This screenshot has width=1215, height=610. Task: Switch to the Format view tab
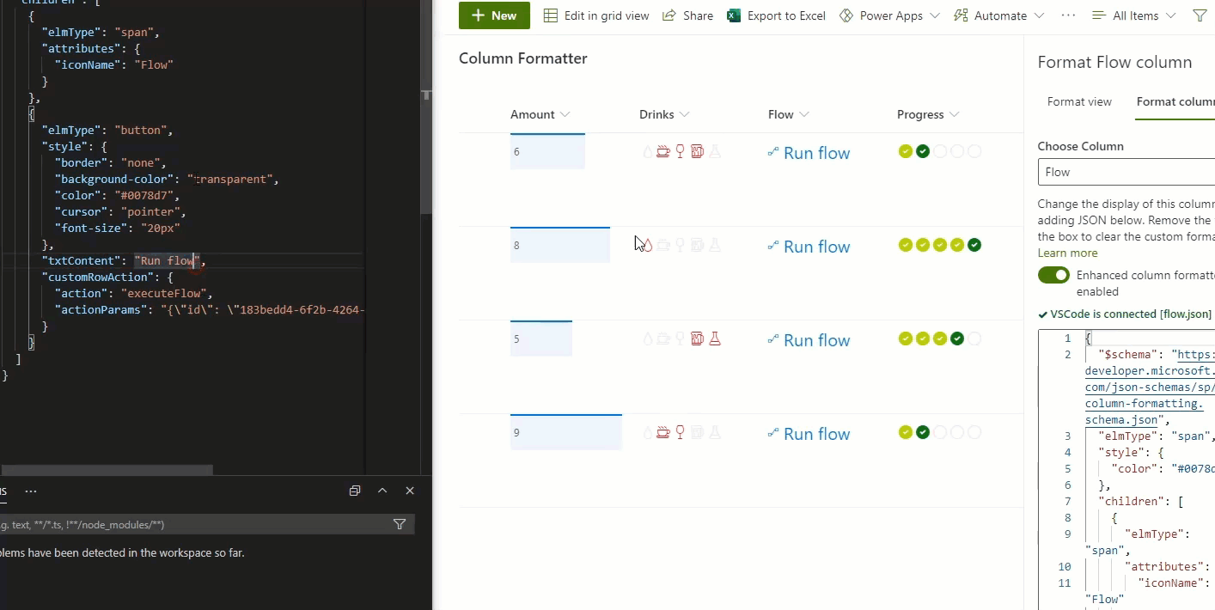[1079, 101]
